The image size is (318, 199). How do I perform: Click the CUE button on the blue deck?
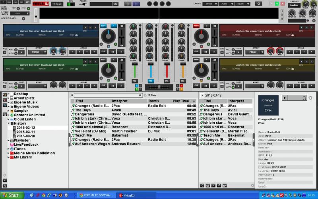pyautogui.click(x=103, y=52)
